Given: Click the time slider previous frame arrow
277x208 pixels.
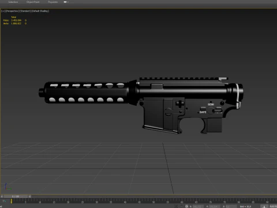Looking at the screenshot, I should tap(2, 196).
